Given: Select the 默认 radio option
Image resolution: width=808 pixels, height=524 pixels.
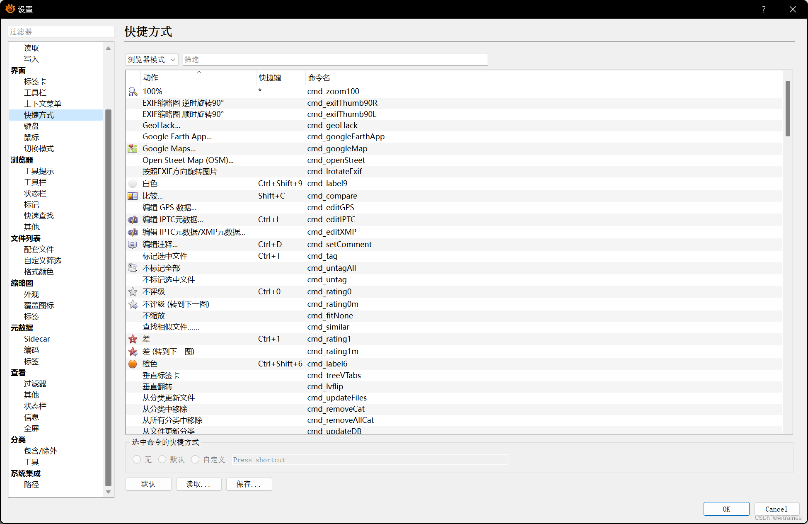Looking at the screenshot, I should click(x=162, y=459).
